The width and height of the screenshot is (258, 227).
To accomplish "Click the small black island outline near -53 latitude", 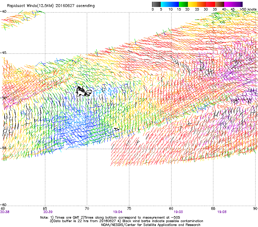I will click(x=117, y=129).
